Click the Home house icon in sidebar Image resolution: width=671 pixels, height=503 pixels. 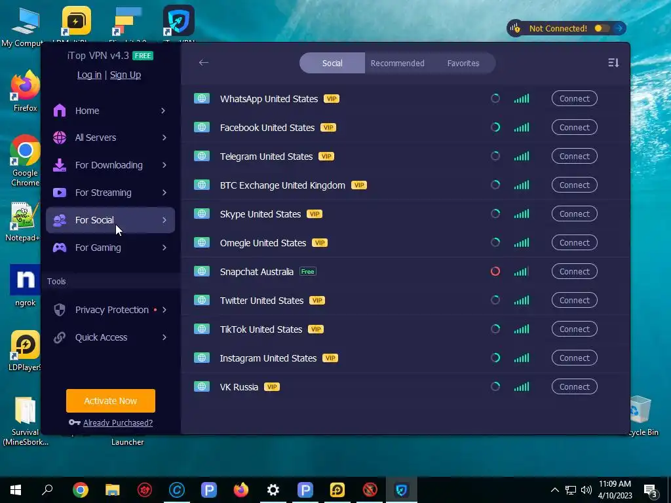(60, 110)
